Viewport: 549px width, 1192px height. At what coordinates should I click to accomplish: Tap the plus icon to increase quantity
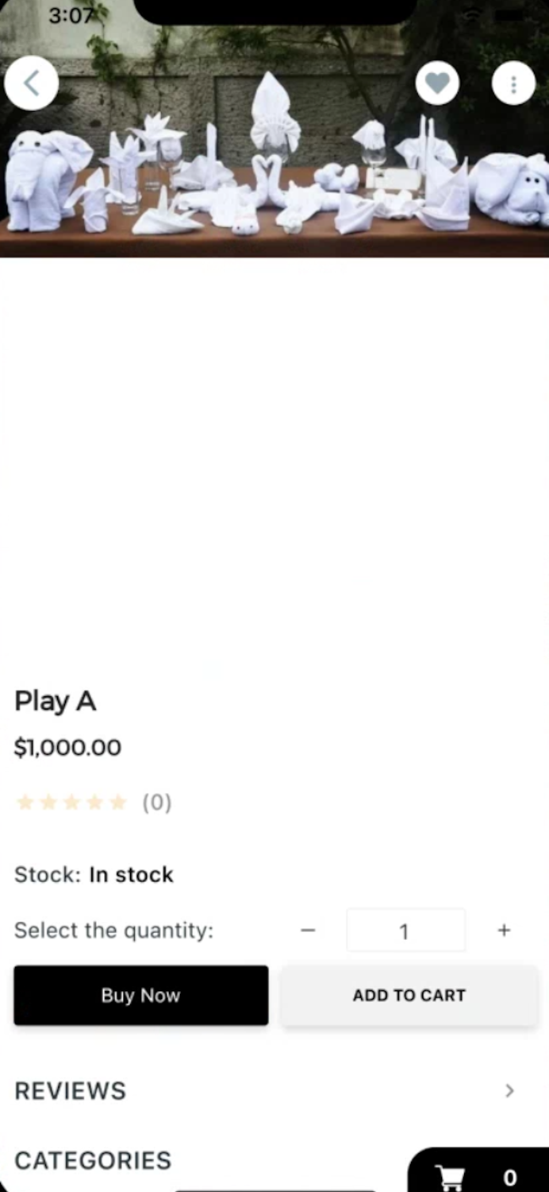(504, 930)
